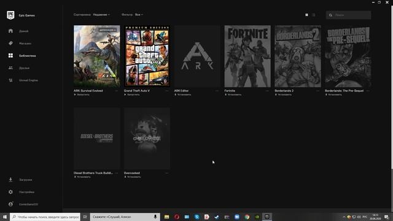
Task: Click the volume icon in system tray
Action: click(x=359, y=217)
